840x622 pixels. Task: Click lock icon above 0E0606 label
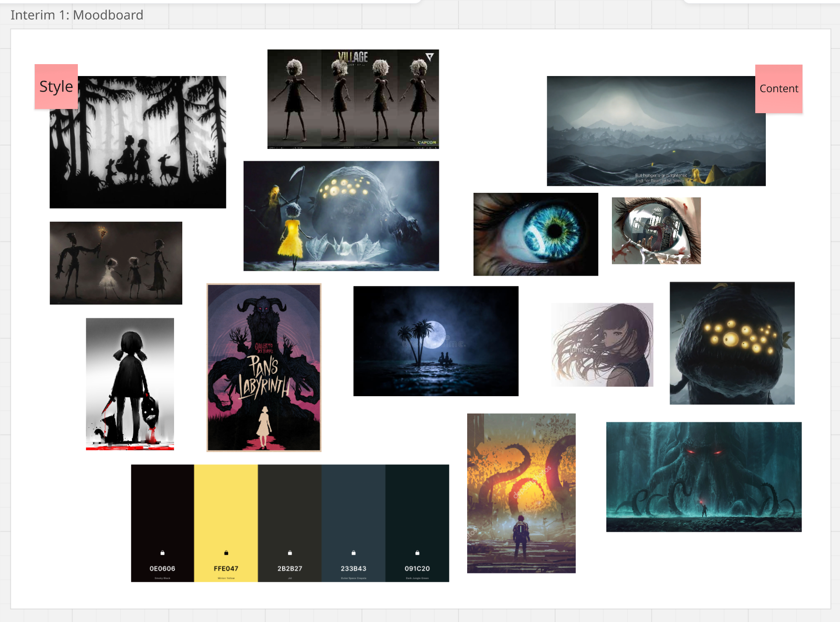click(x=163, y=553)
